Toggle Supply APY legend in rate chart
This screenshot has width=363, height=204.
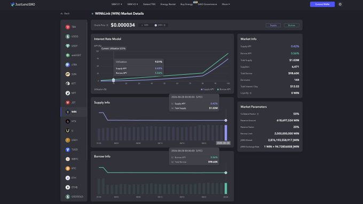208,89
